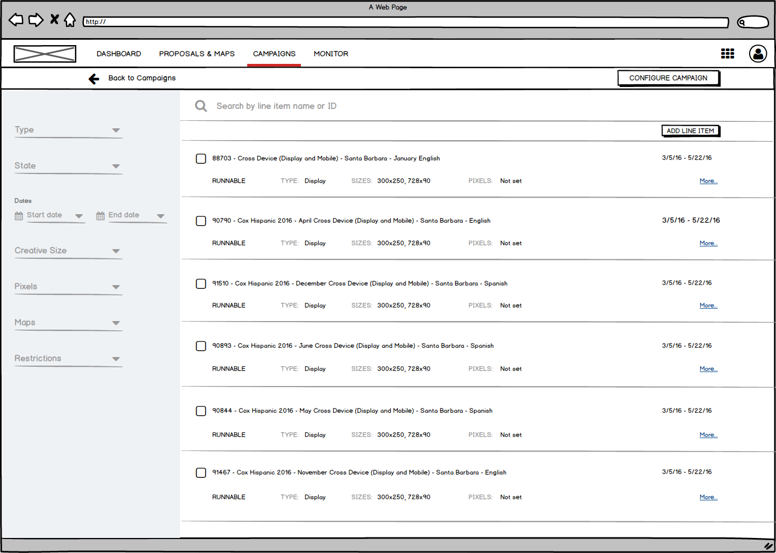Go to the Proposals & Maps tab
This screenshot has width=776, height=553.
coord(197,54)
